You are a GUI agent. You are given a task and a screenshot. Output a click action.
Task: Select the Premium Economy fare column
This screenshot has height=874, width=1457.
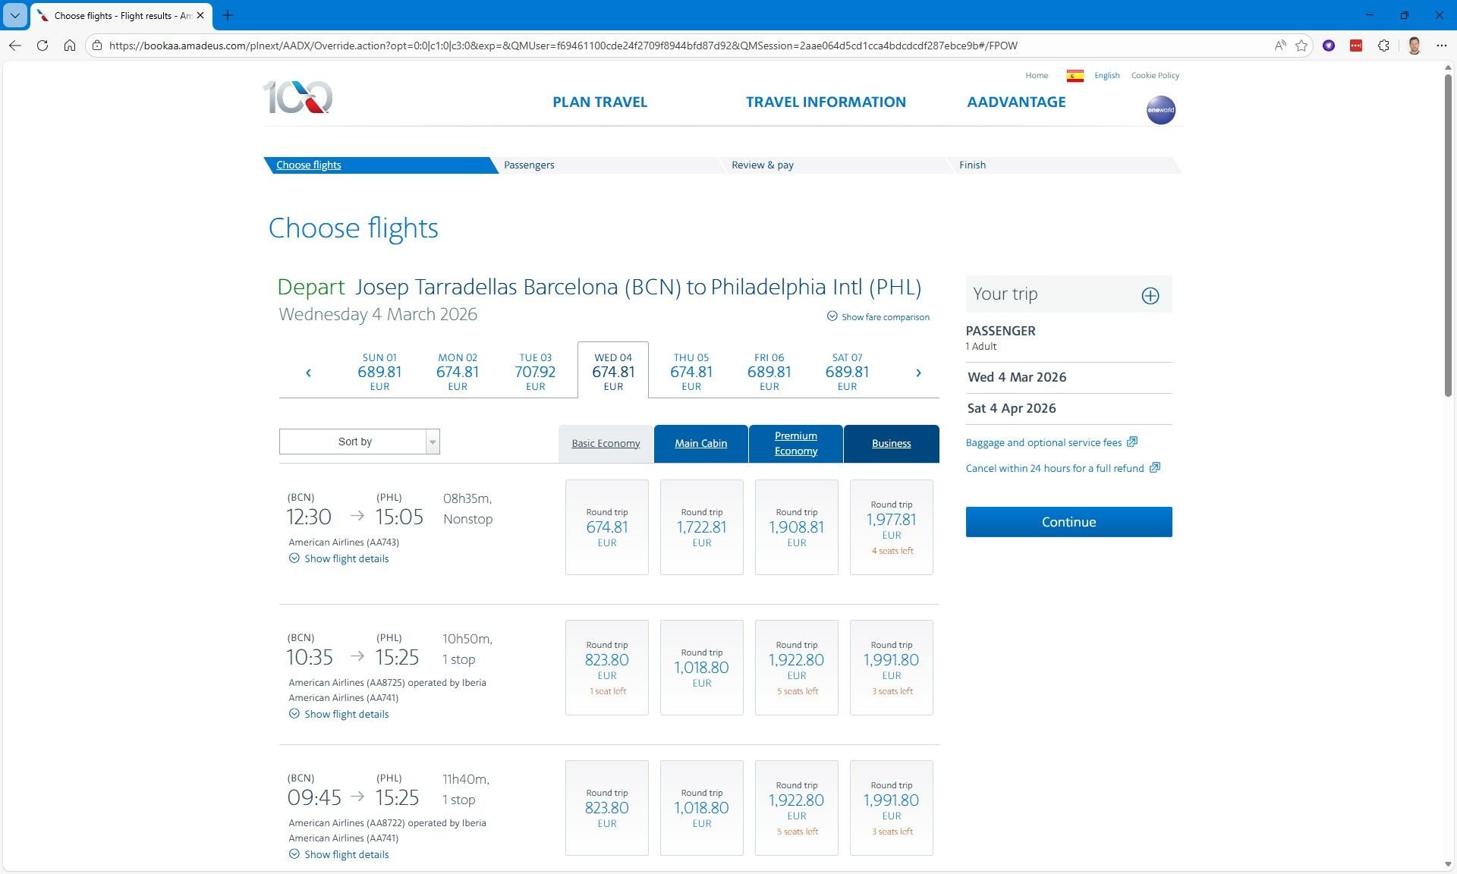(x=795, y=443)
